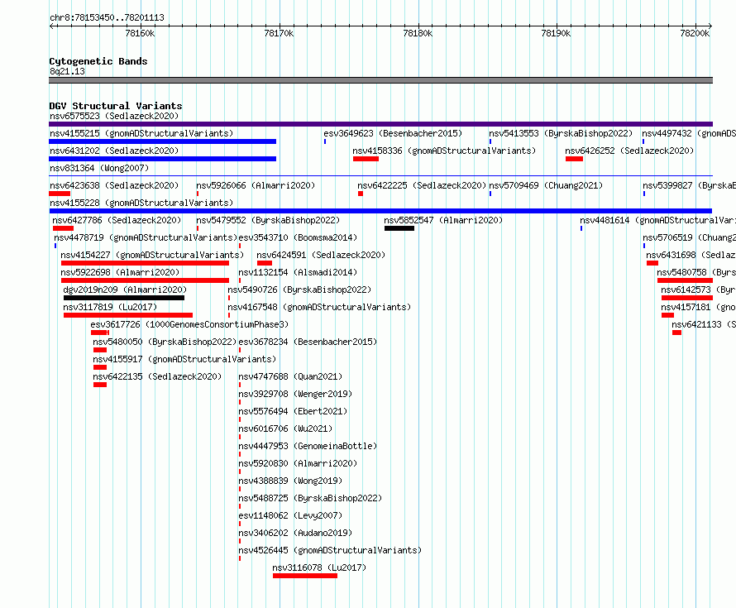The height and width of the screenshot is (608, 736).
Task: Click the Cytogenetic Bands track title
Action: [x=98, y=61]
